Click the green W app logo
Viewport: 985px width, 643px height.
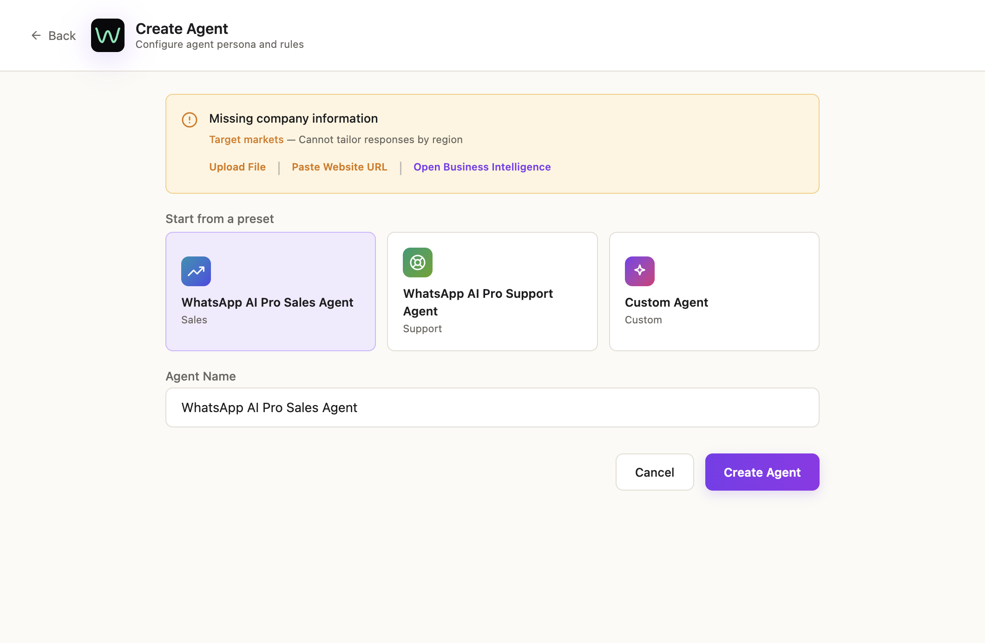(x=108, y=35)
